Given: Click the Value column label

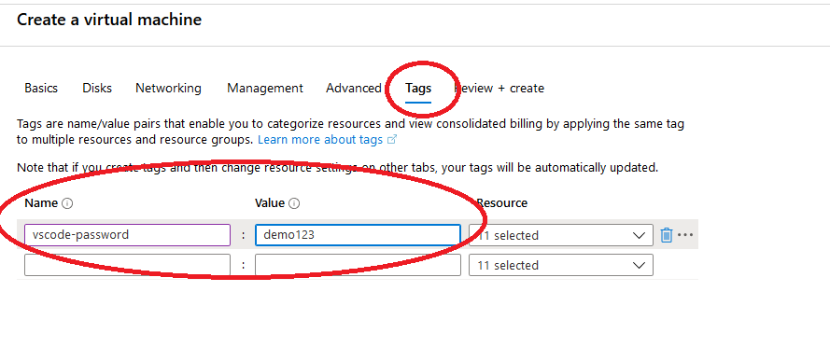Looking at the screenshot, I should 270,203.
